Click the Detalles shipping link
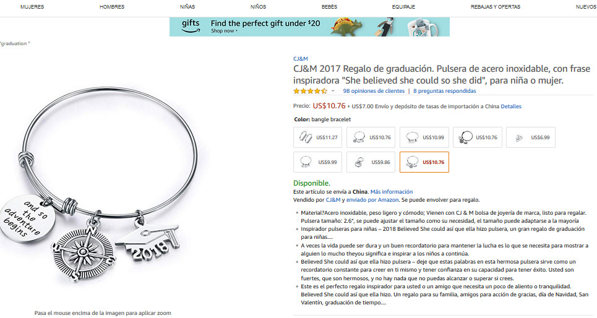The width and height of the screenshot is (597, 318). click(511, 106)
